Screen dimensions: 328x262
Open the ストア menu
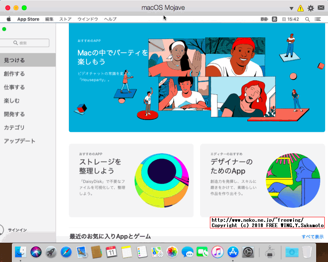(x=65, y=19)
